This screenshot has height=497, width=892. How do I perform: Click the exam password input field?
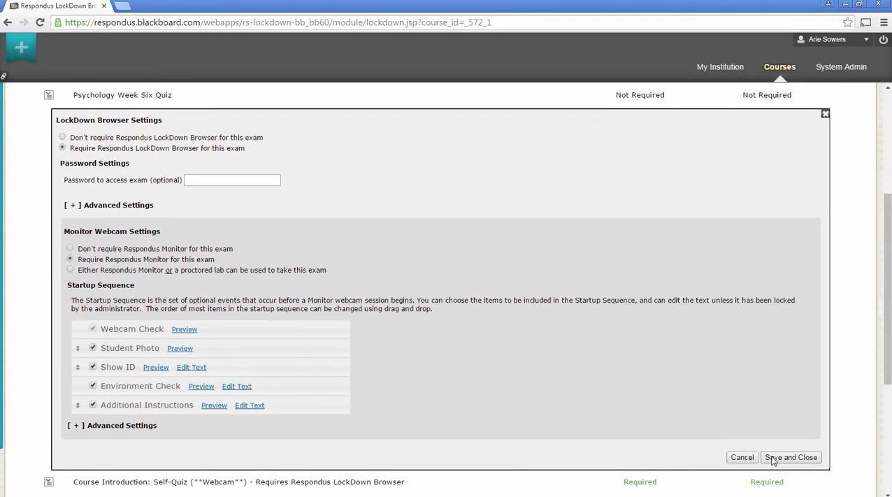[x=232, y=180]
